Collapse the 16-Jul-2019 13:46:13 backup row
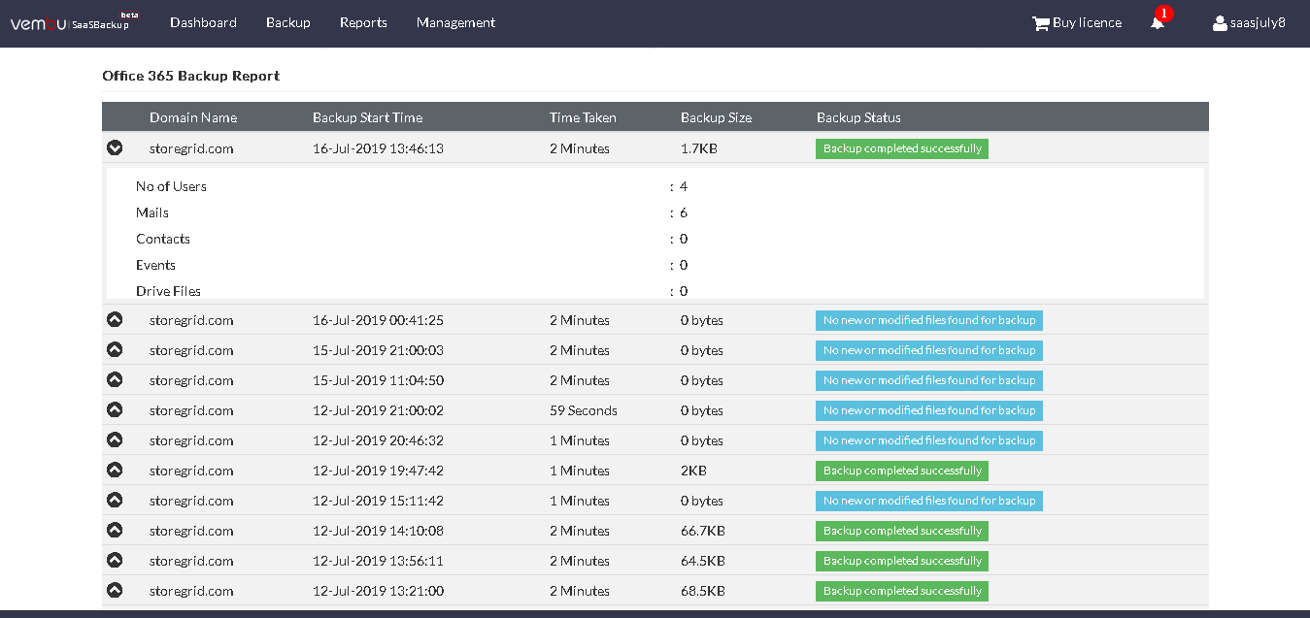The width and height of the screenshot is (1310, 618). click(x=115, y=148)
